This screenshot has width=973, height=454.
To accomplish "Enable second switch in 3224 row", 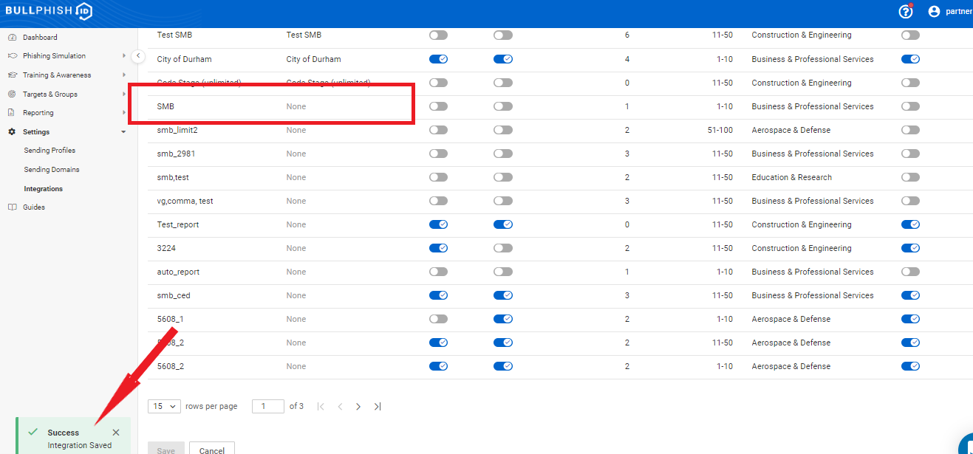I will click(503, 248).
